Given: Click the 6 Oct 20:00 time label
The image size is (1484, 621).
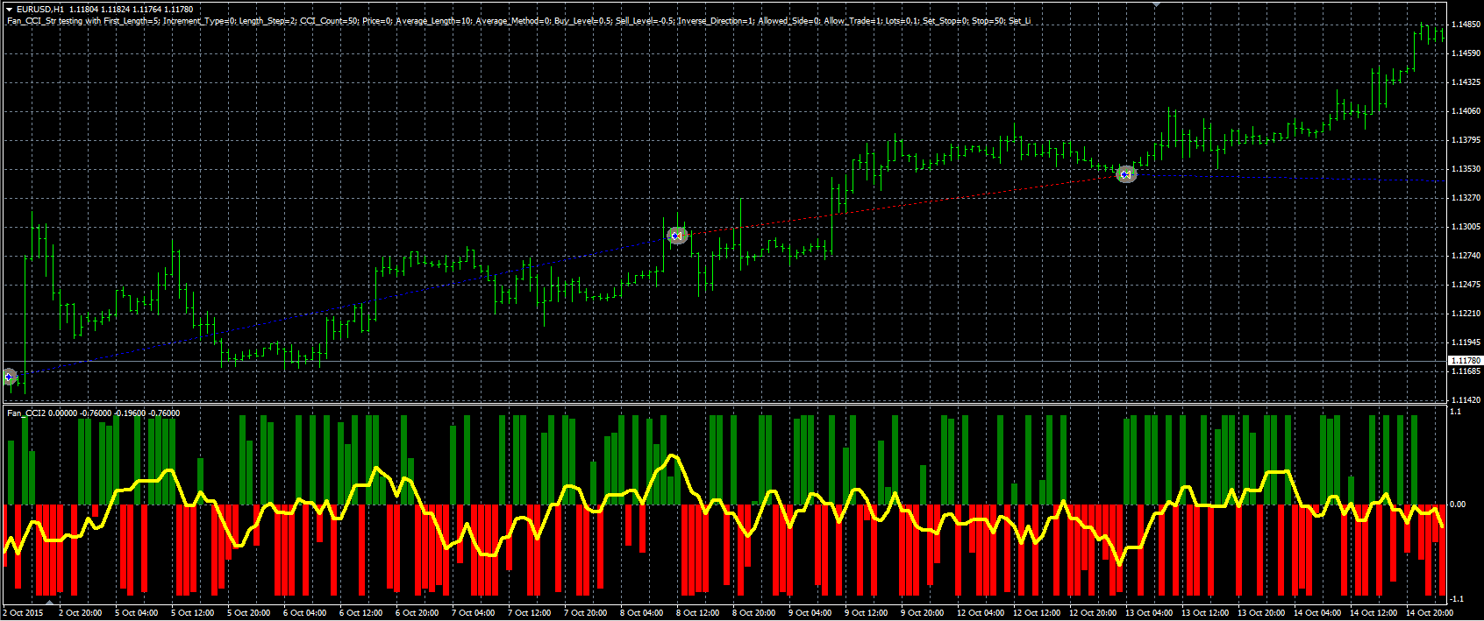Looking at the screenshot, I should coord(417,613).
